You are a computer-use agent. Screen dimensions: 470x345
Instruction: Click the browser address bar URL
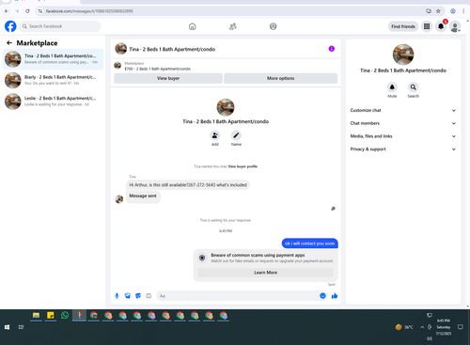89,11
